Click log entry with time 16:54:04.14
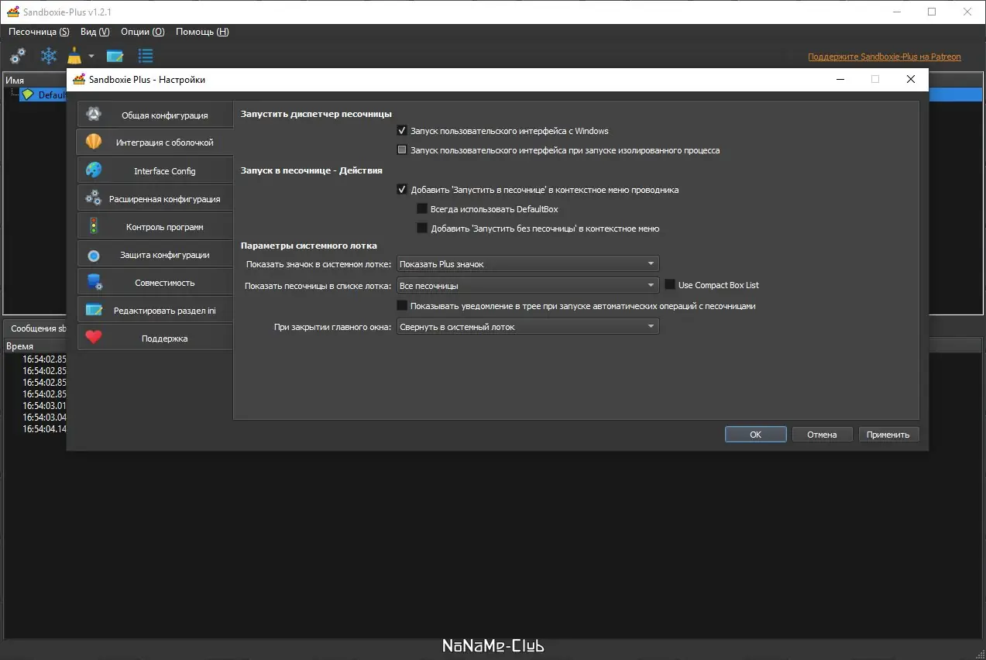This screenshot has height=660, width=986. tap(44, 428)
